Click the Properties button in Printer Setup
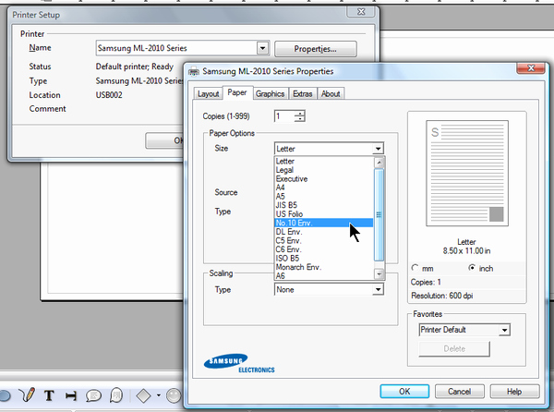 (x=316, y=49)
